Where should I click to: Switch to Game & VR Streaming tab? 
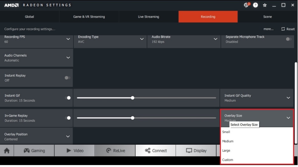click(89, 17)
